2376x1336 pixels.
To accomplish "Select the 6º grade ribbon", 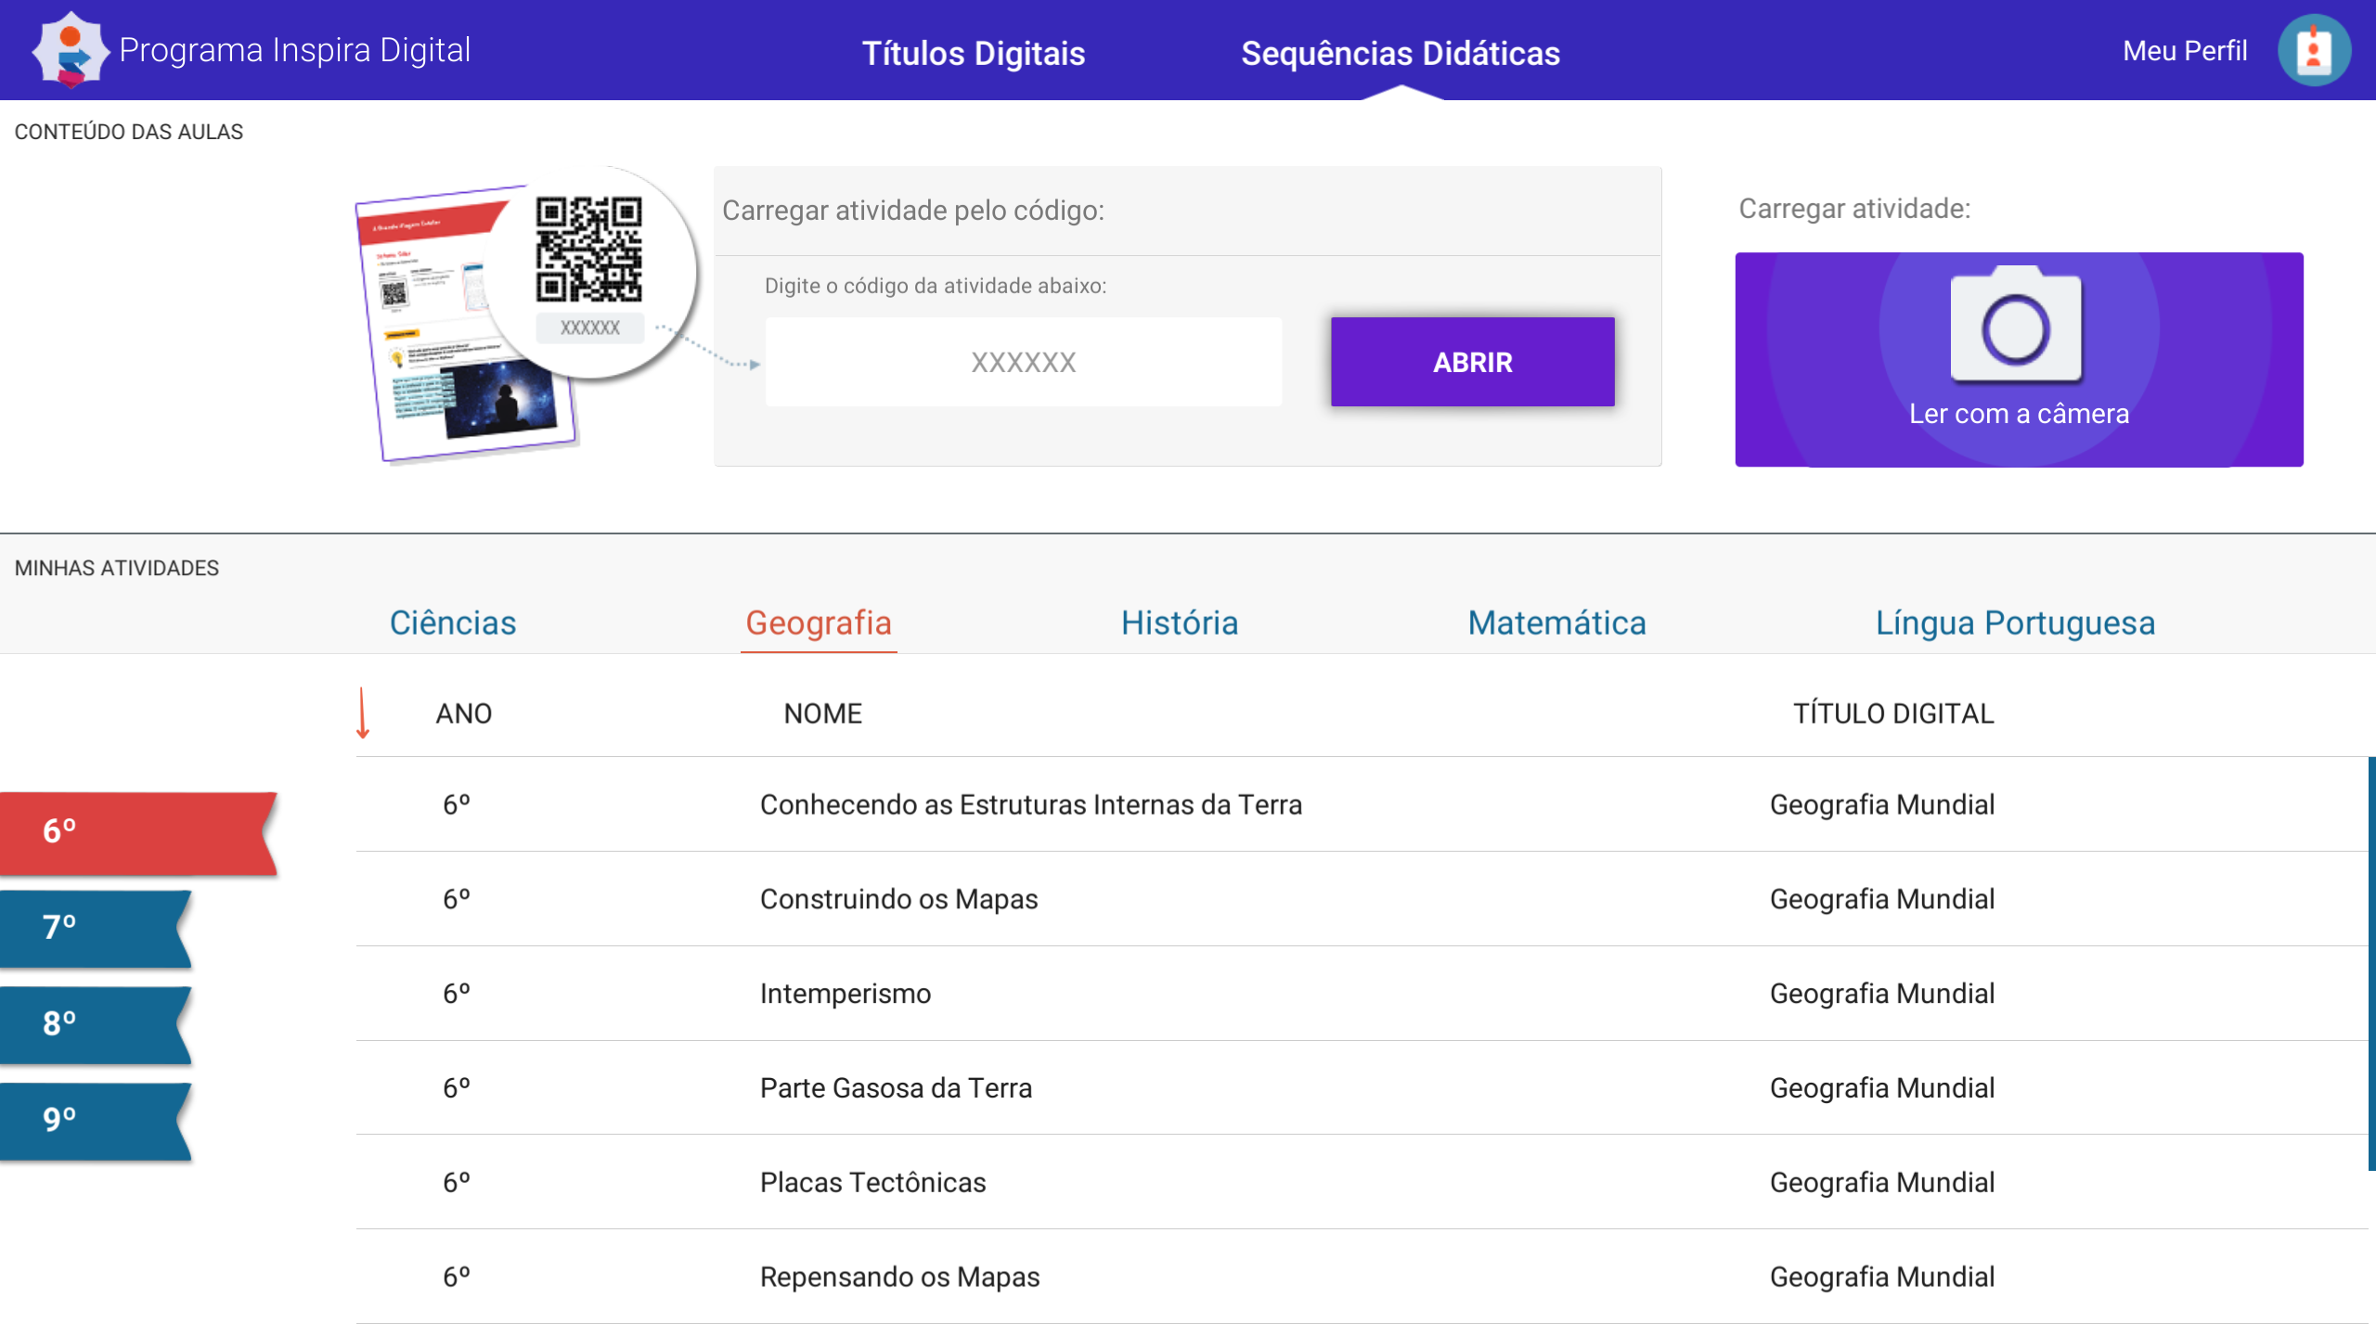I will coord(139,832).
